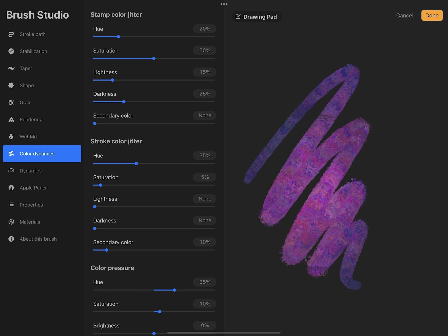448x336 pixels.
Task: Click the Color pressure Hue slider handle
Action: [x=175, y=290]
